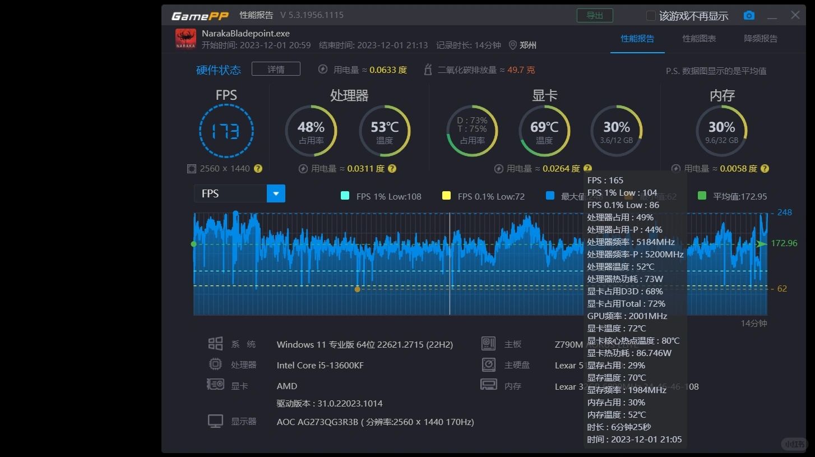Open 详情 hardware details button
Image resolution: width=815 pixels, height=457 pixels.
[x=276, y=69]
